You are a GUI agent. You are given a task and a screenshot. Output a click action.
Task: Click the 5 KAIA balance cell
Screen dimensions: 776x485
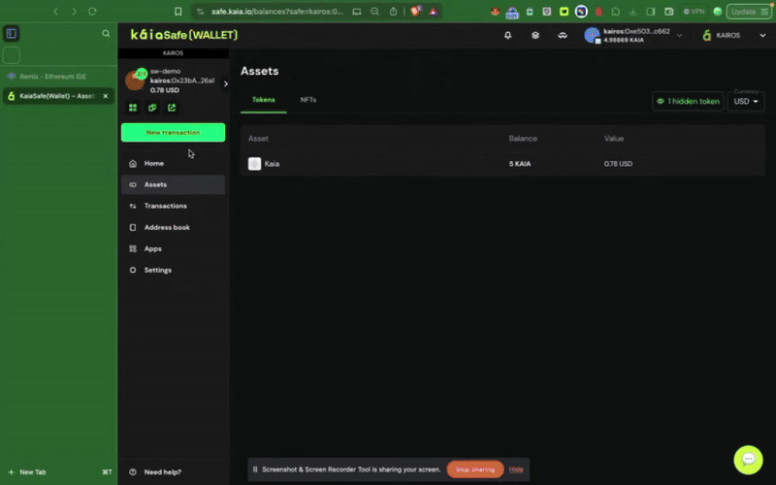click(520, 164)
